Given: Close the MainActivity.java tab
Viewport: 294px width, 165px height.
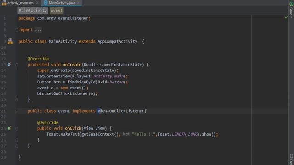Looking at the screenshot, I should [79, 3].
